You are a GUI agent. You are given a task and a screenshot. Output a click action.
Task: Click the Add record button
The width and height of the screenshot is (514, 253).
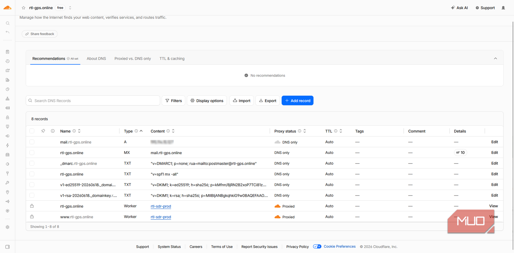[297, 101]
